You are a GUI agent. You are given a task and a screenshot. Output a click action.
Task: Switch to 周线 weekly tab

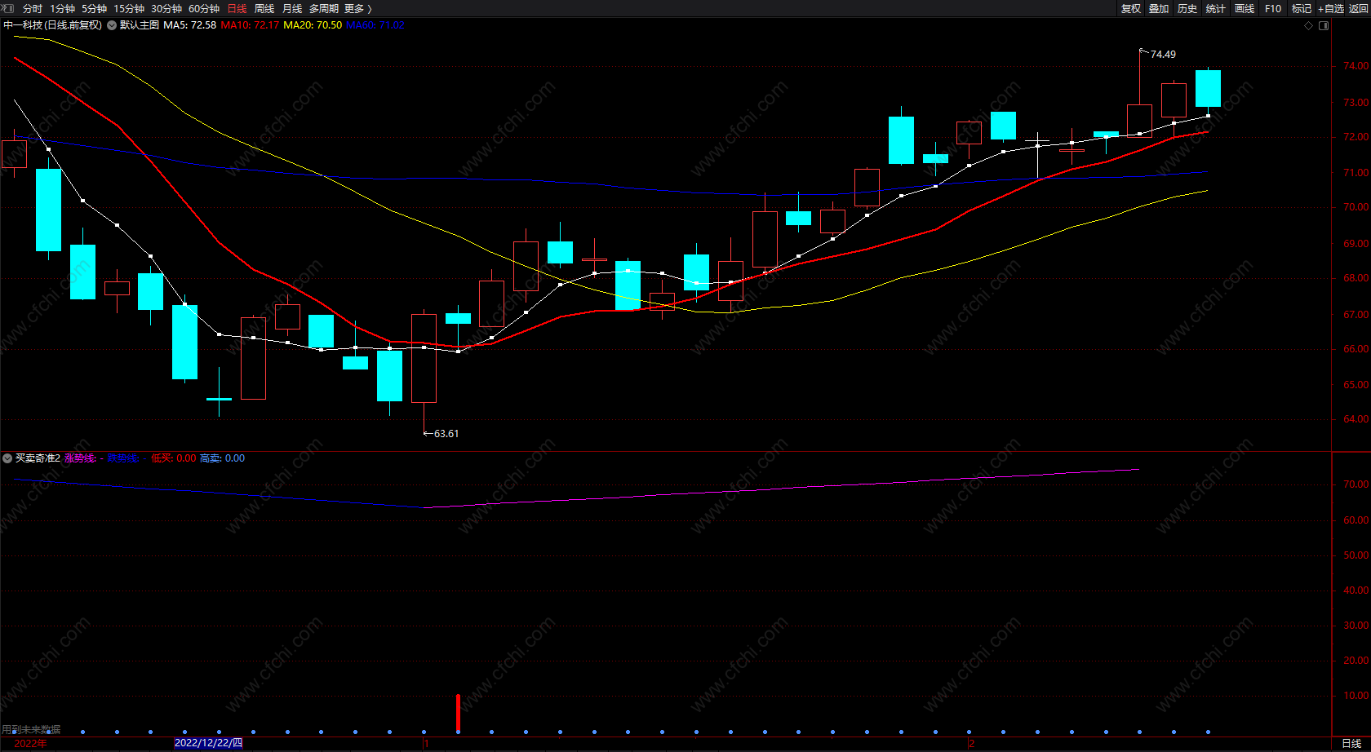(x=264, y=8)
